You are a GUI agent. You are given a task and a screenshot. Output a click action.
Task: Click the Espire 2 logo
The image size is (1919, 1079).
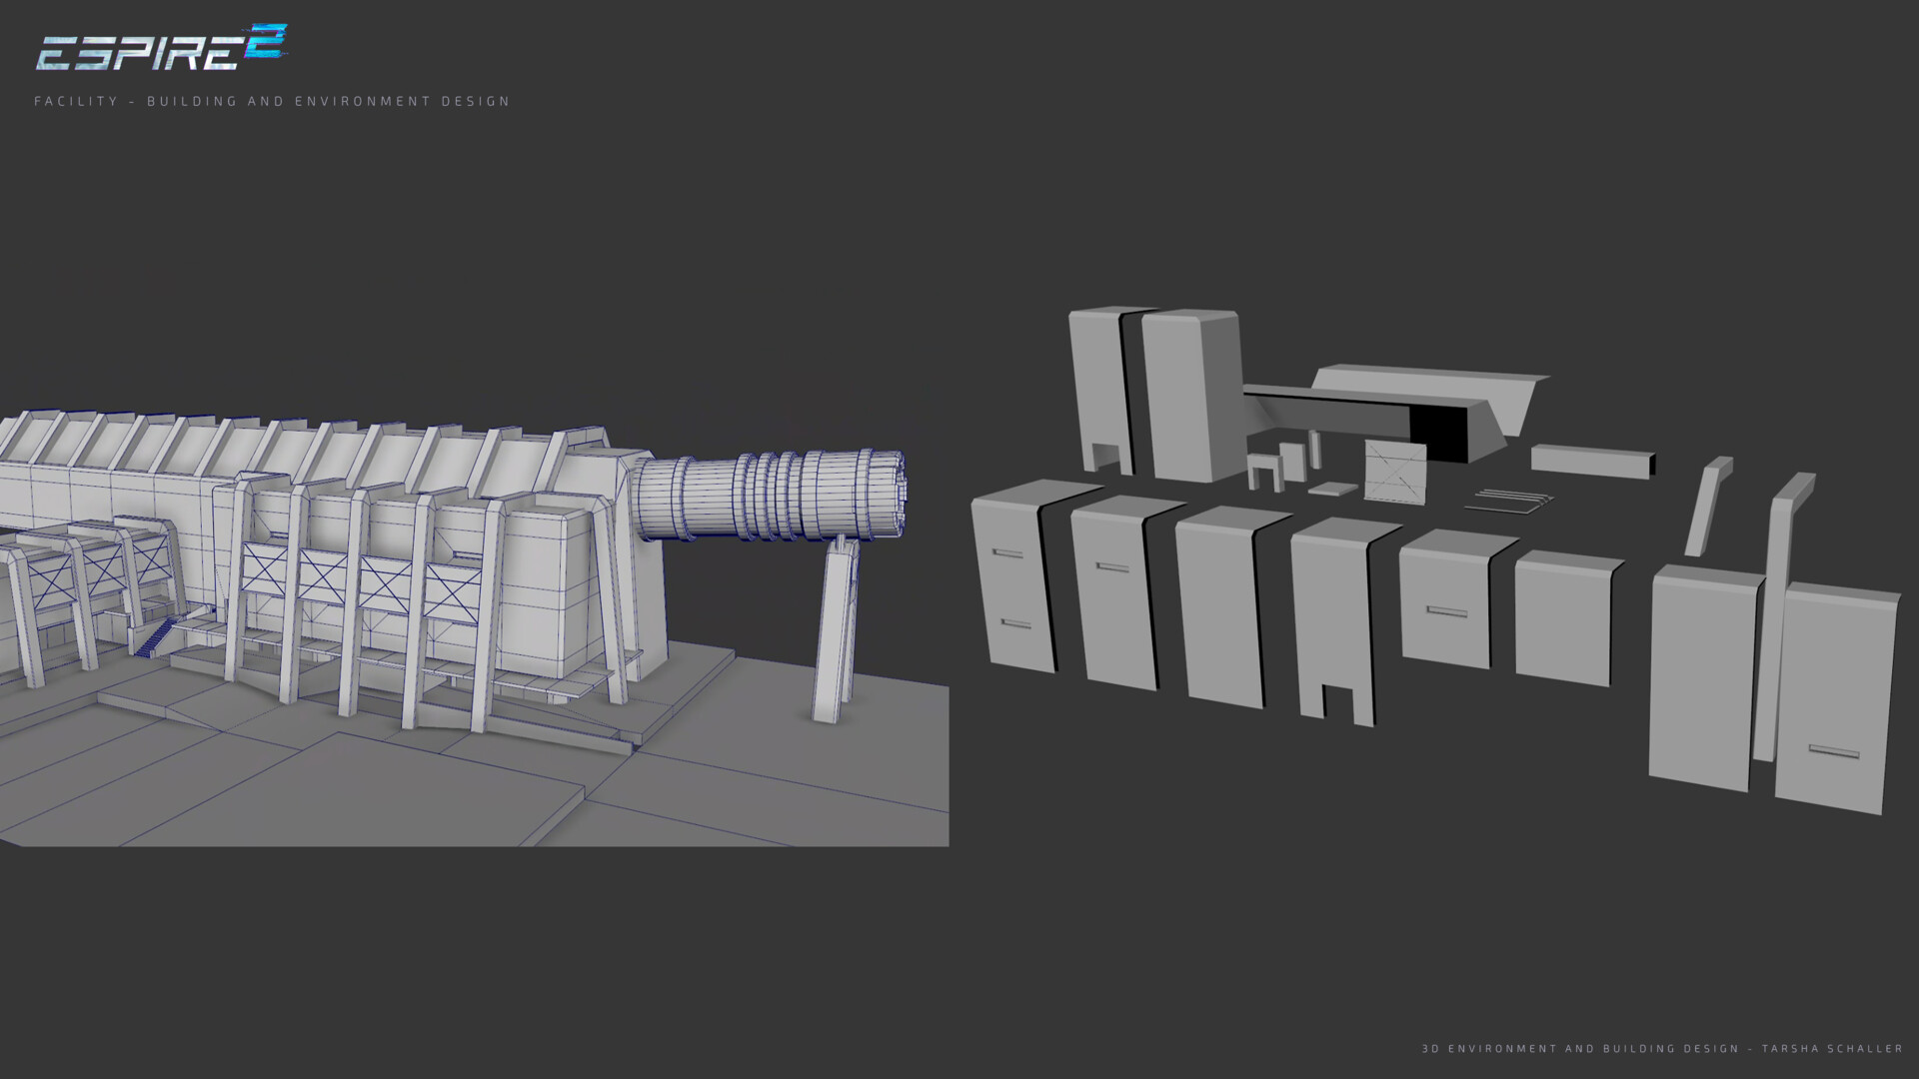click(140, 50)
